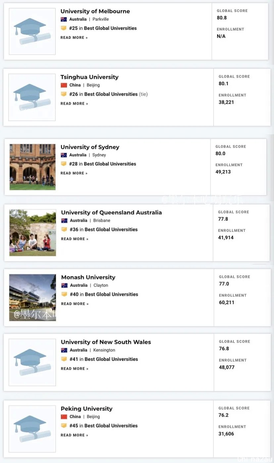Click ranking badge icon beside #40
The height and width of the screenshot is (463, 274).
coord(64,294)
